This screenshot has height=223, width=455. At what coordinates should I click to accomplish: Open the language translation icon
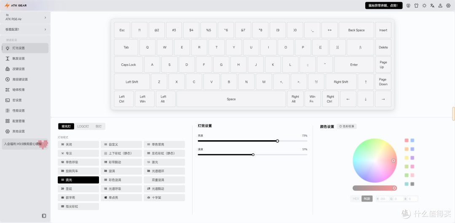pyautogui.click(x=432, y=5)
